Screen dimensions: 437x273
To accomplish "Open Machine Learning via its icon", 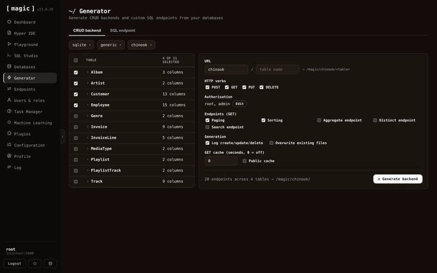I will click(x=9, y=122).
